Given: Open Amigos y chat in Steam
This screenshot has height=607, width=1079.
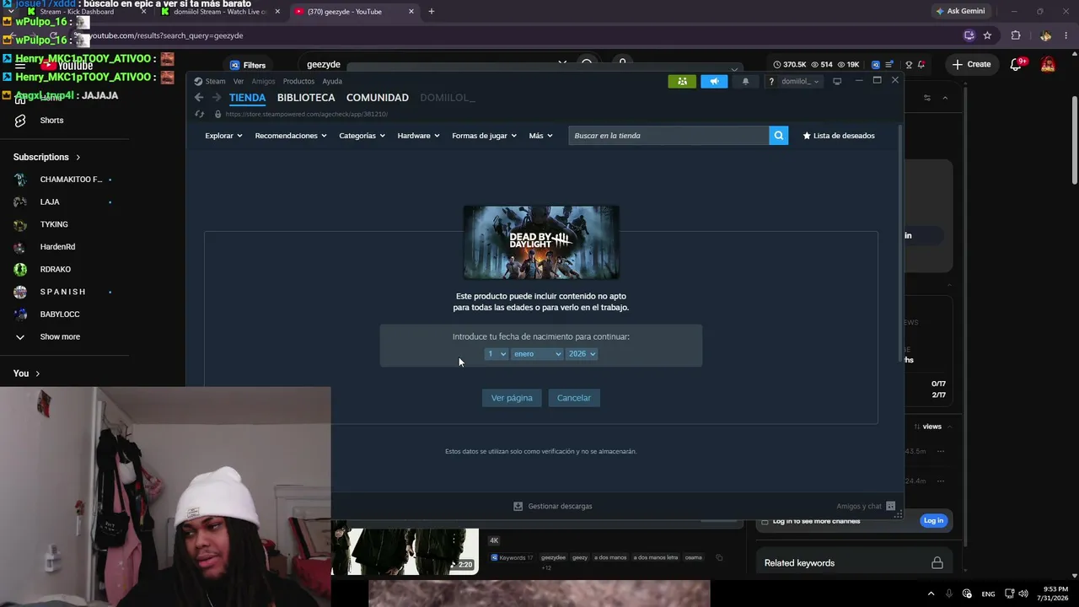Looking at the screenshot, I should click(866, 506).
